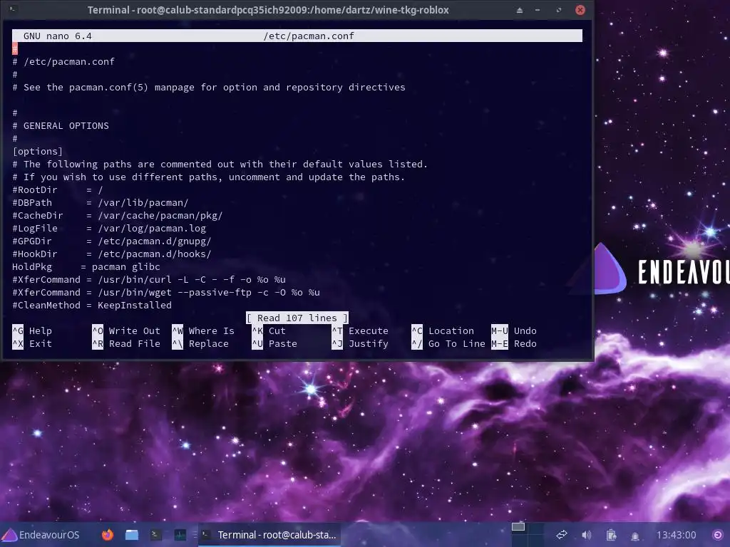Click the 'If you wish to use different paths' line

pyautogui.click(x=209, y=177)
